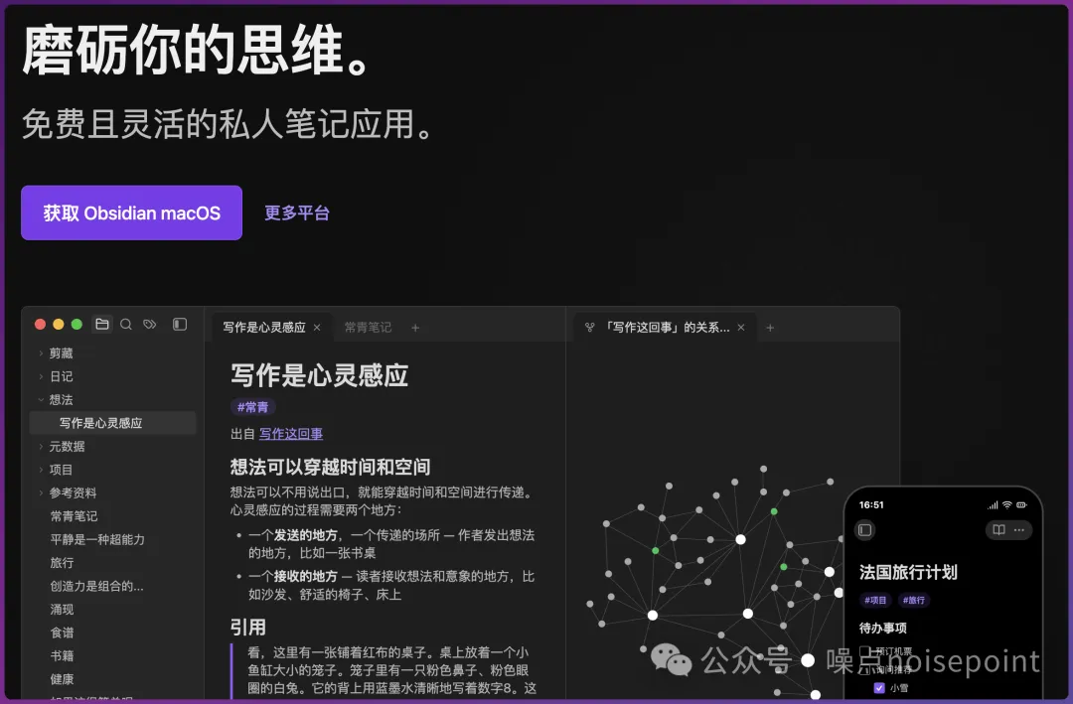This screenshot has height=704, width=1073.
Task: Expand the 参考资料 folder
Action: pos(41,493)
